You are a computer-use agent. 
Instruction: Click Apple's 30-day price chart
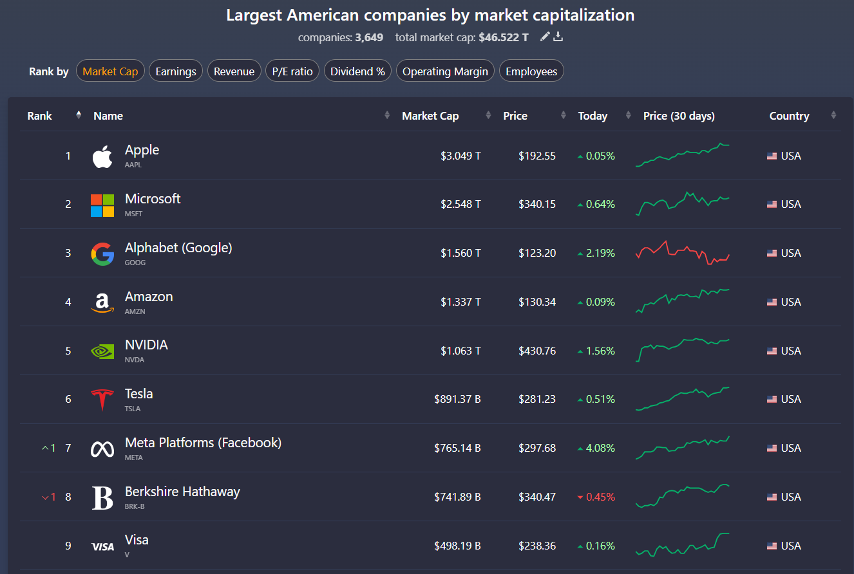(x=683, y=155)
